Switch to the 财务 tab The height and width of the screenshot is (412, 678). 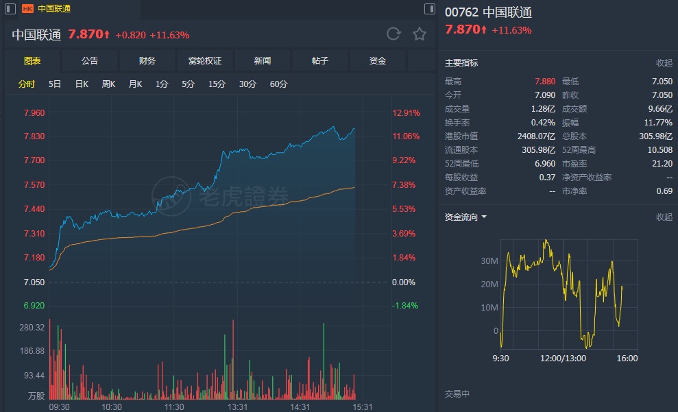147,61
